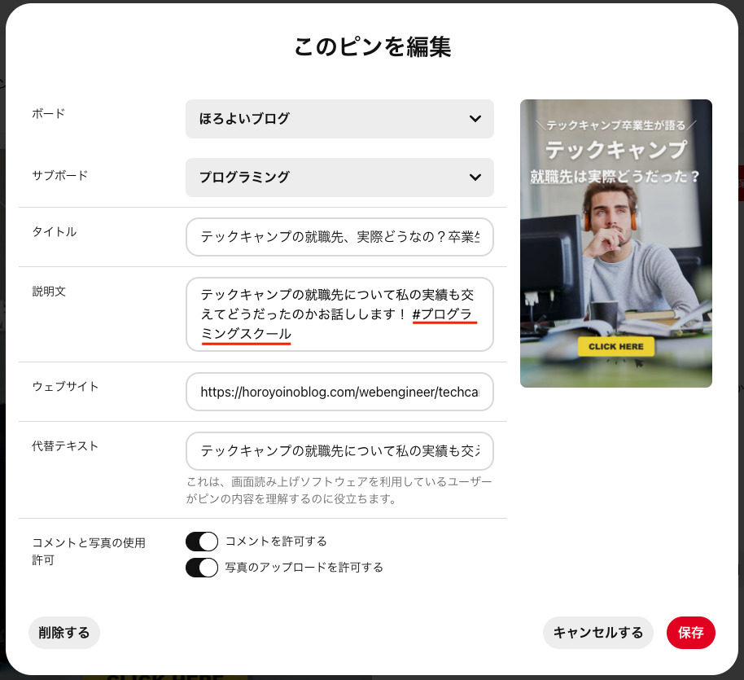The height and width of the screenshot is (680, 744).
Task: Open the サブボード dropdown showing プログラミング
Action: click(x=339, y=178)
